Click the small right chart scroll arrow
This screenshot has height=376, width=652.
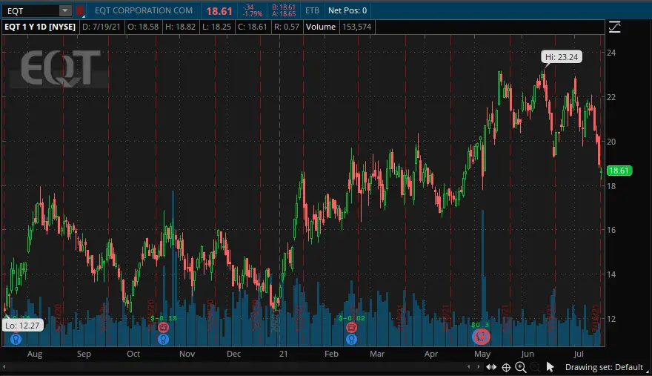[x=478, y=367]
